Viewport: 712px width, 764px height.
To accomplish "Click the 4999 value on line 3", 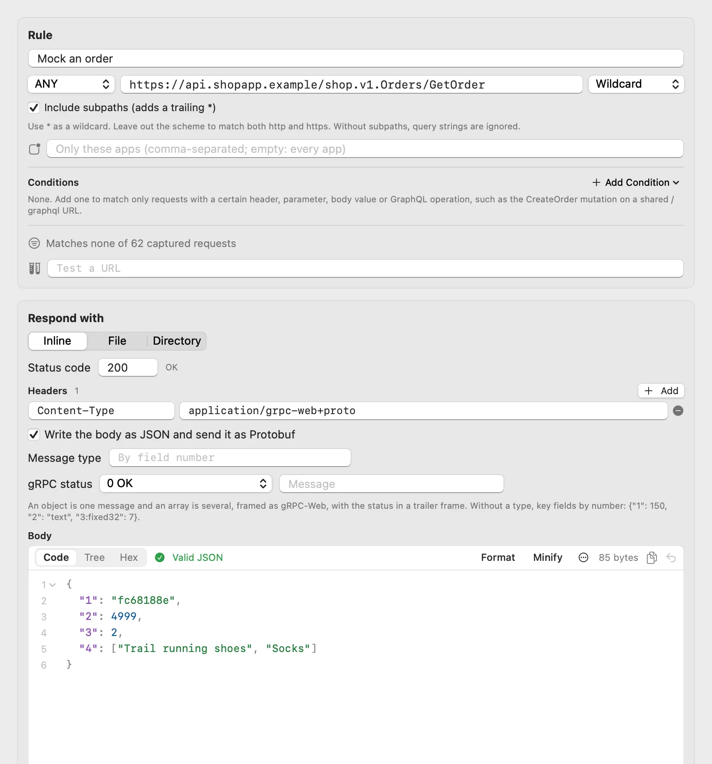I will 124,616.
